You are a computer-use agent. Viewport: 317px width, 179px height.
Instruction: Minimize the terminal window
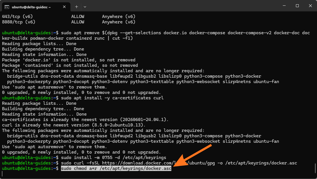point(284,6)
